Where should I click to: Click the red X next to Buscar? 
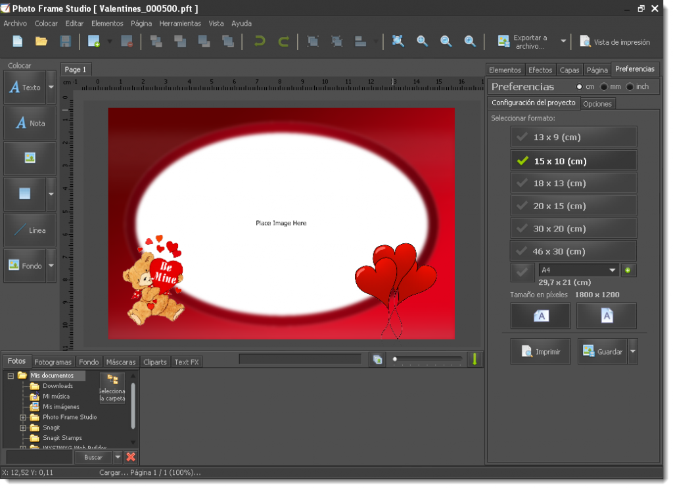(131, 457)
